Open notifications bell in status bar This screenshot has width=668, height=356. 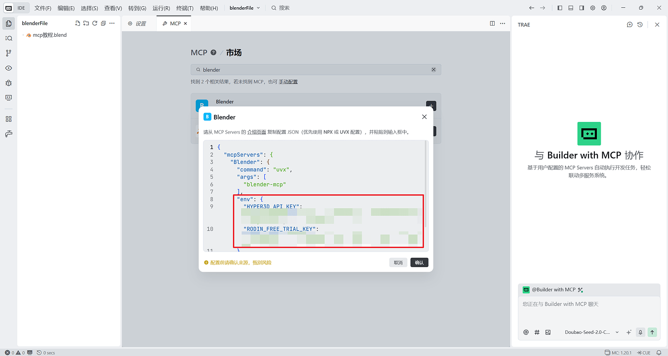tap(659, 353)
